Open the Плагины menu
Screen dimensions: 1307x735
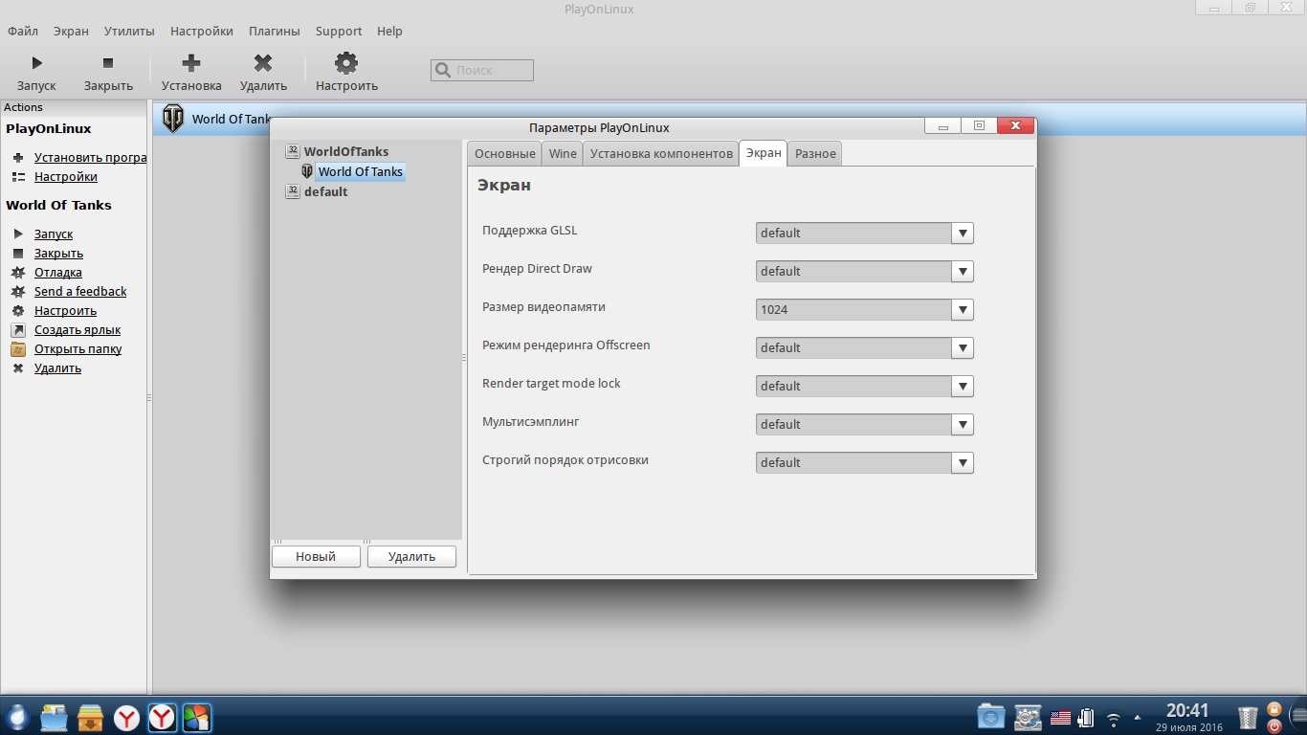click(x=275, y=32)
